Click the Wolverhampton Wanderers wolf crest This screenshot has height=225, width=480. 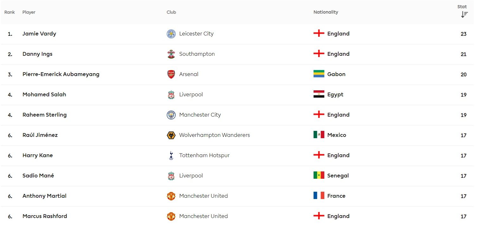[171, 135]
